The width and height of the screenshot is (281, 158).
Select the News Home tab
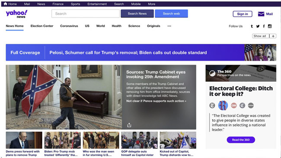point(15,26)
